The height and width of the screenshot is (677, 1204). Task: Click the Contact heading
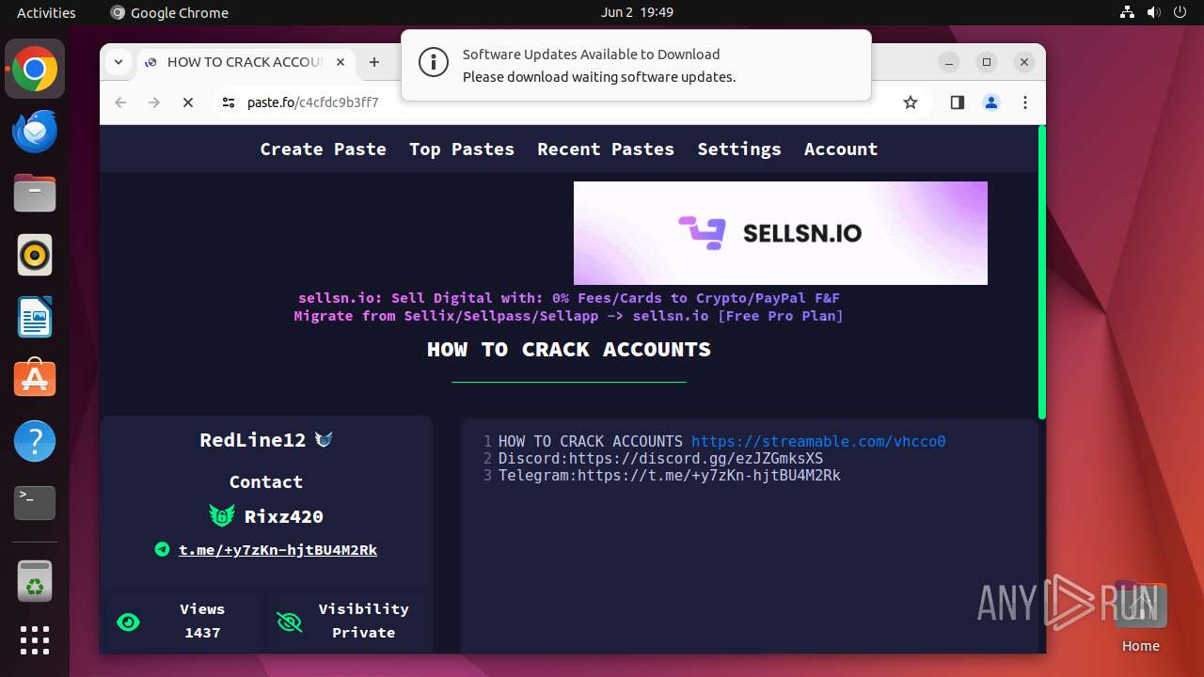click(266, 481)
